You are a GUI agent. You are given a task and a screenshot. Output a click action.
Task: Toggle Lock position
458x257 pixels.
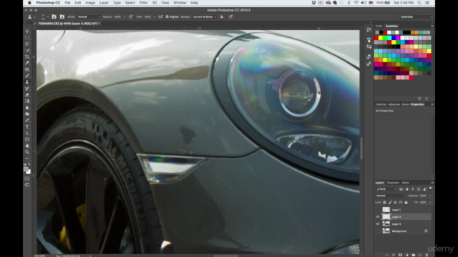tap(395, 203)
